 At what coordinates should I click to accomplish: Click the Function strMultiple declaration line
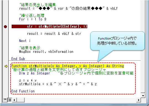[x=68, y=66]
